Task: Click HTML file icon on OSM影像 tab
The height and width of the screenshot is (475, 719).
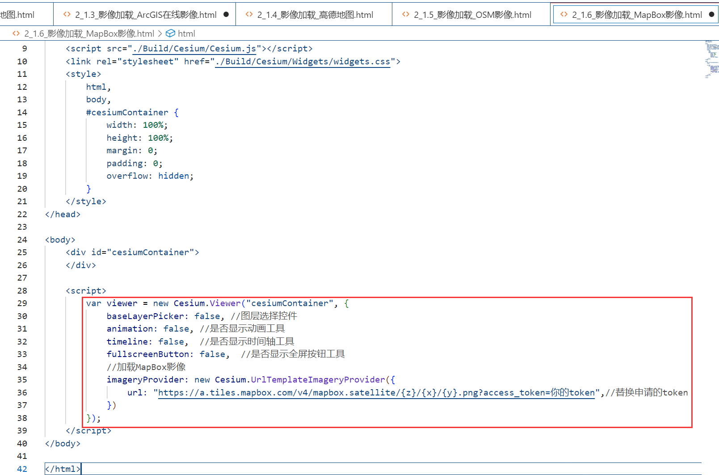Action: [x=406, y=14]
